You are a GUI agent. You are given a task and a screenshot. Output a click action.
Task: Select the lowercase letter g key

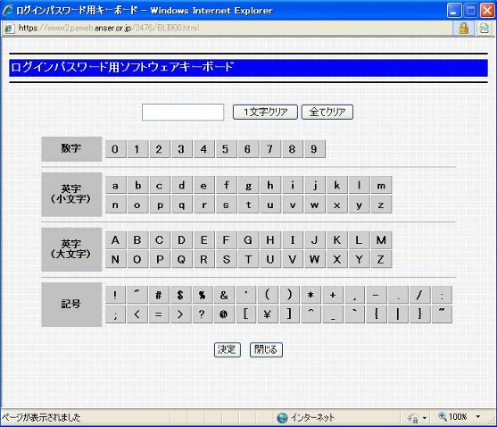(x=248, y=185)
